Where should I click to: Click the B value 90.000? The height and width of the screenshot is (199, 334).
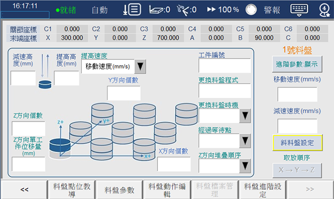point(264,38)
